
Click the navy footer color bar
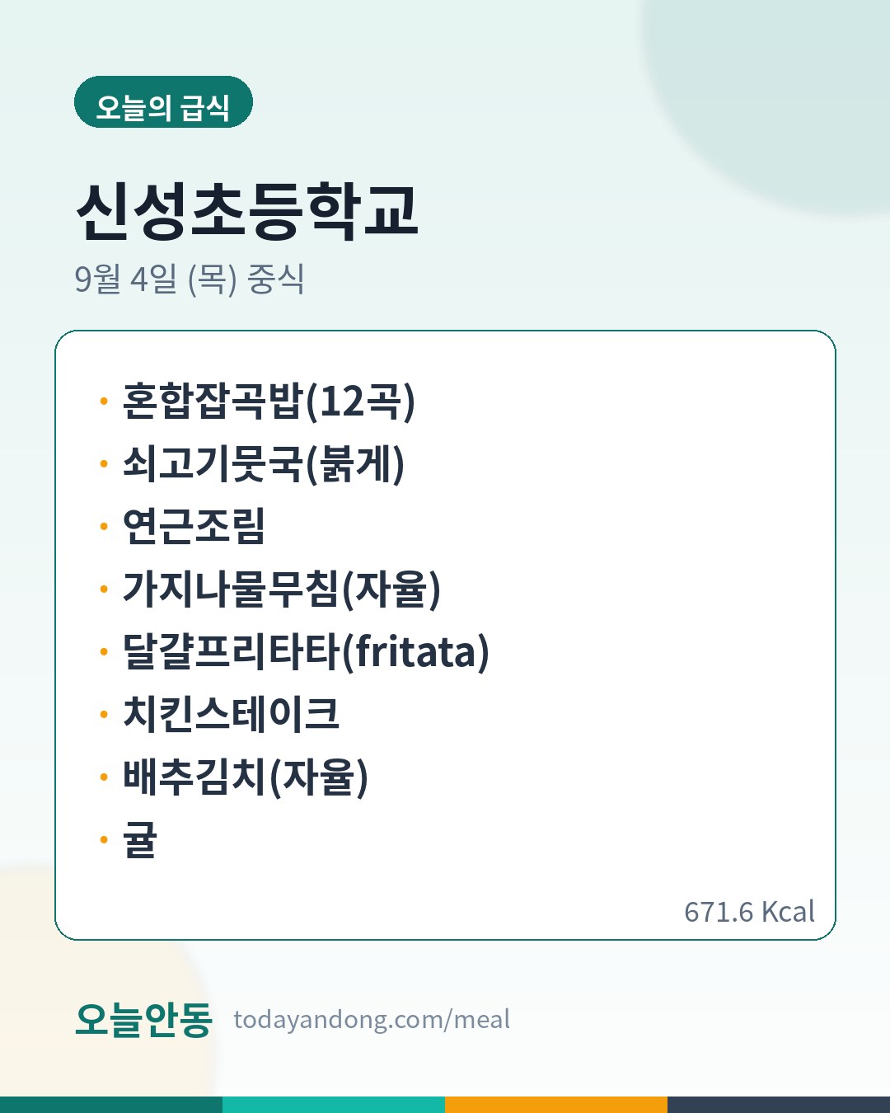coord(779,1105)
